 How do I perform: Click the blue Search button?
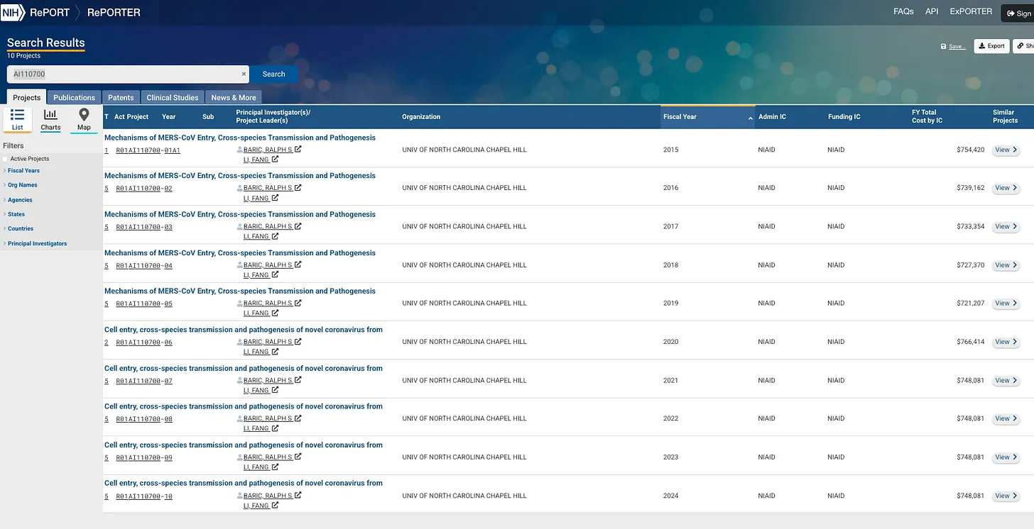click(273, 74)
